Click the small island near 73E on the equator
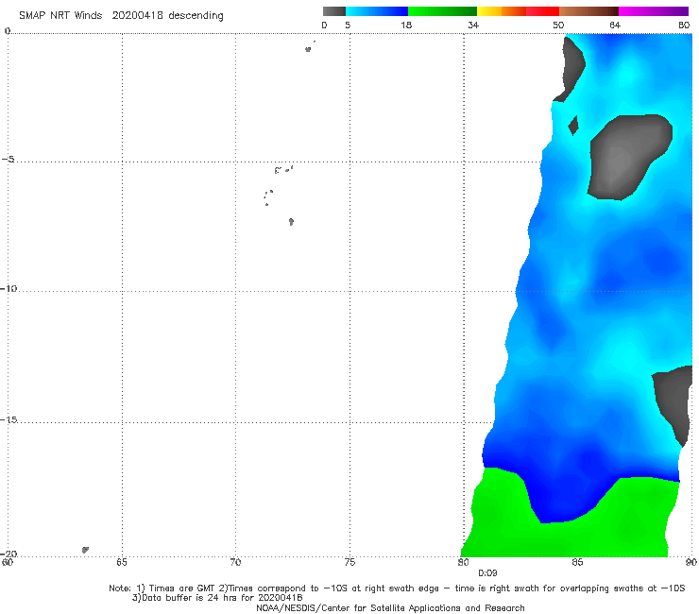 (308, 49)
